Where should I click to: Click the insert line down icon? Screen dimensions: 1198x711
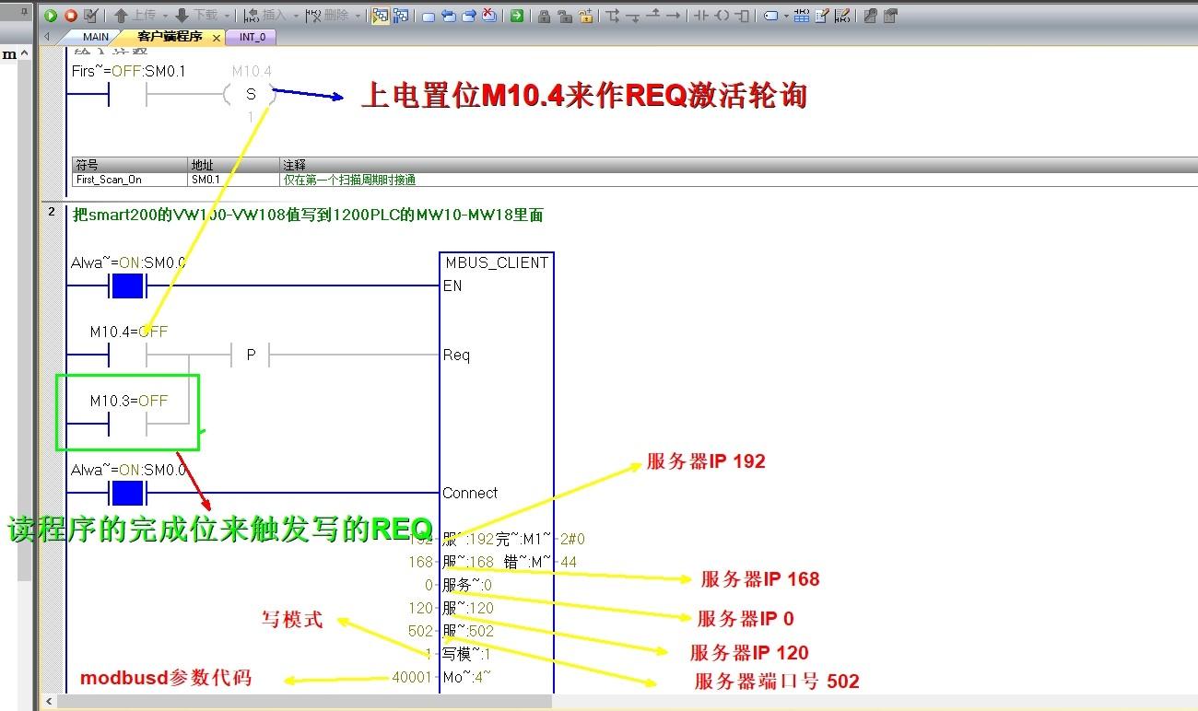(633, 16)
